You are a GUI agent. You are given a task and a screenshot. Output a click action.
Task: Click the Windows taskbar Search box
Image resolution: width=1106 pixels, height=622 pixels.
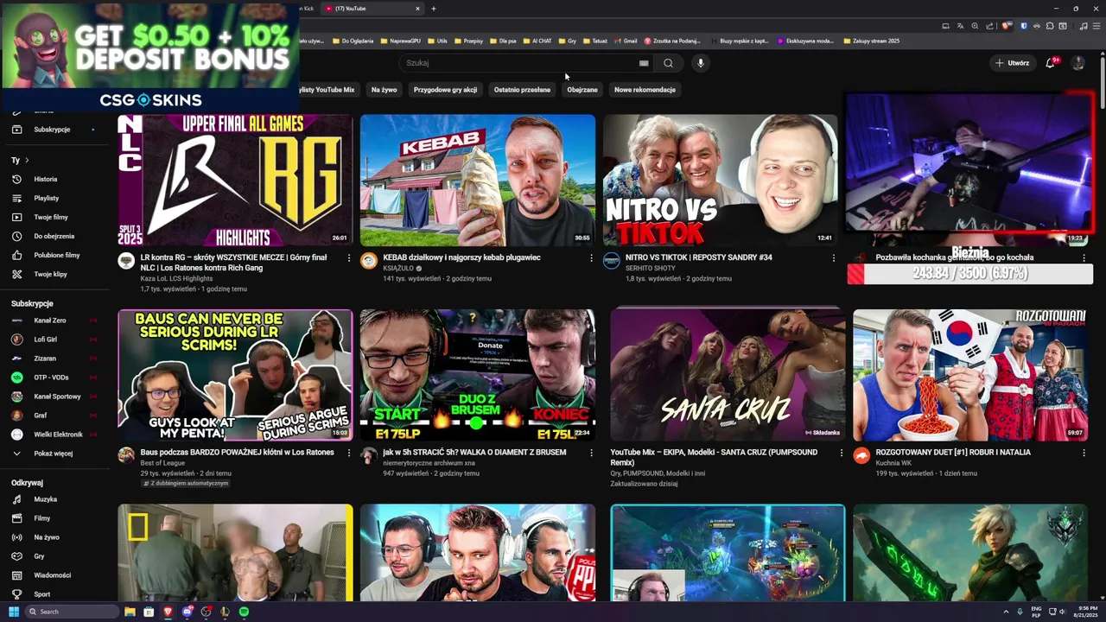[72, 612]
